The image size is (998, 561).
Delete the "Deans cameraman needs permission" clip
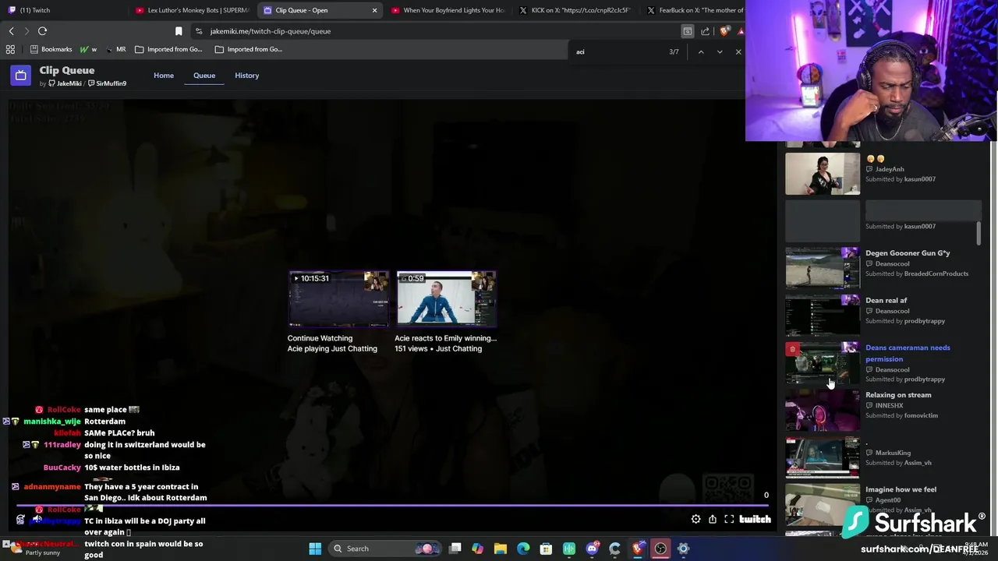pyautogui.click(x=792, y=349)
